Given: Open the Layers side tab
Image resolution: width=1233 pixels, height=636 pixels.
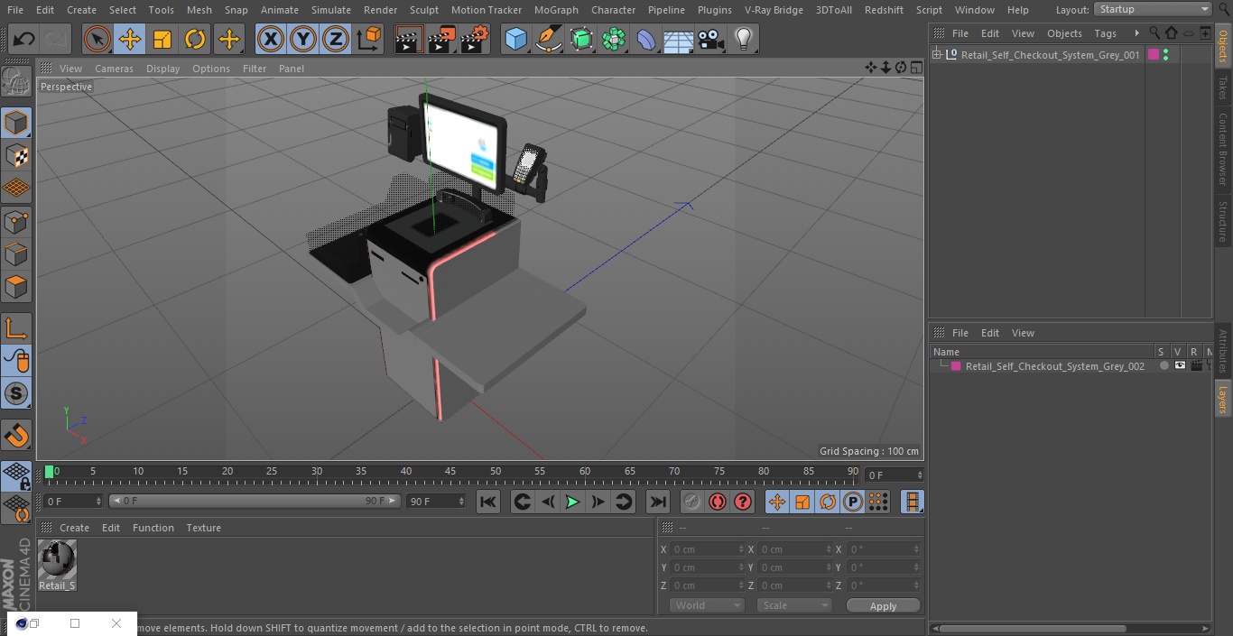Looking at the screenshot, I should click(x=1223, y=398).
